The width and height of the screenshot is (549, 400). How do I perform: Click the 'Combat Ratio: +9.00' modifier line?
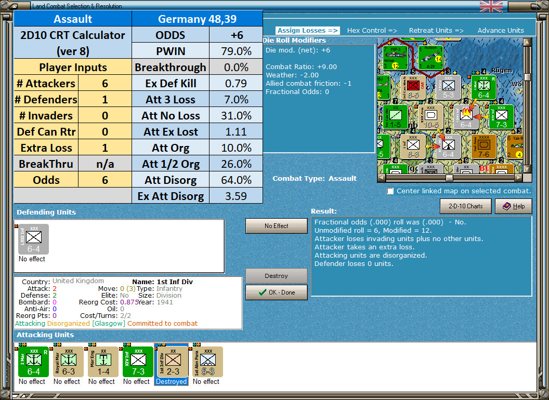pos(301,66)
